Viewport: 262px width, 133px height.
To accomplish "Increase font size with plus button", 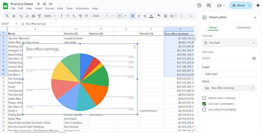I will (x=126, y=16).
